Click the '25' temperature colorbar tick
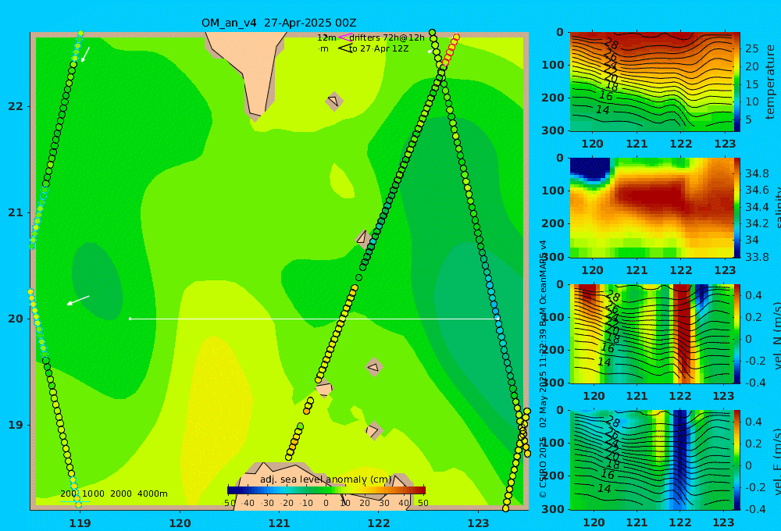 [x=751, y=49]
